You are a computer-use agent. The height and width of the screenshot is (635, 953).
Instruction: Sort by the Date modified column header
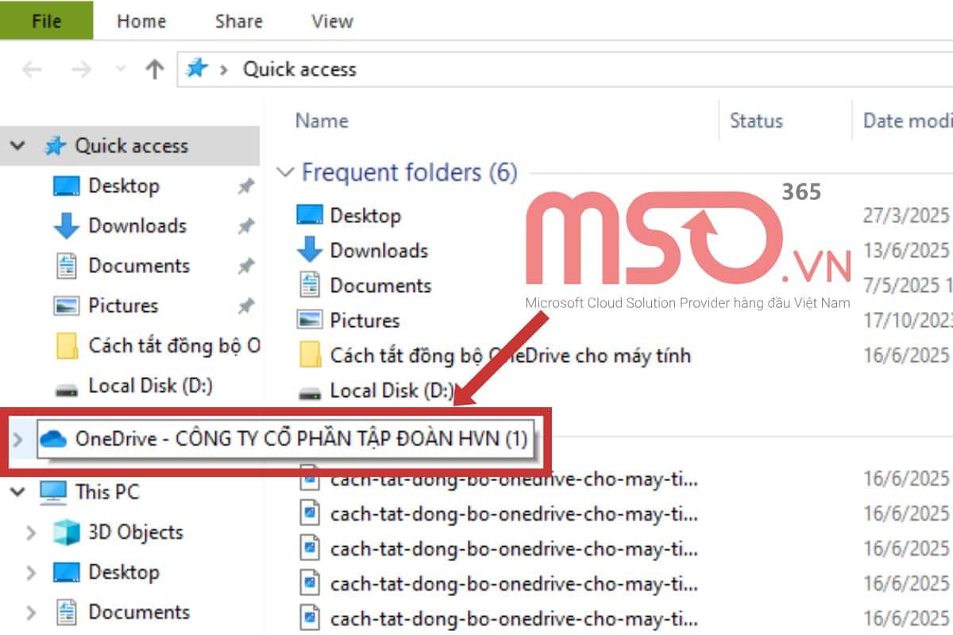(908, 121)
